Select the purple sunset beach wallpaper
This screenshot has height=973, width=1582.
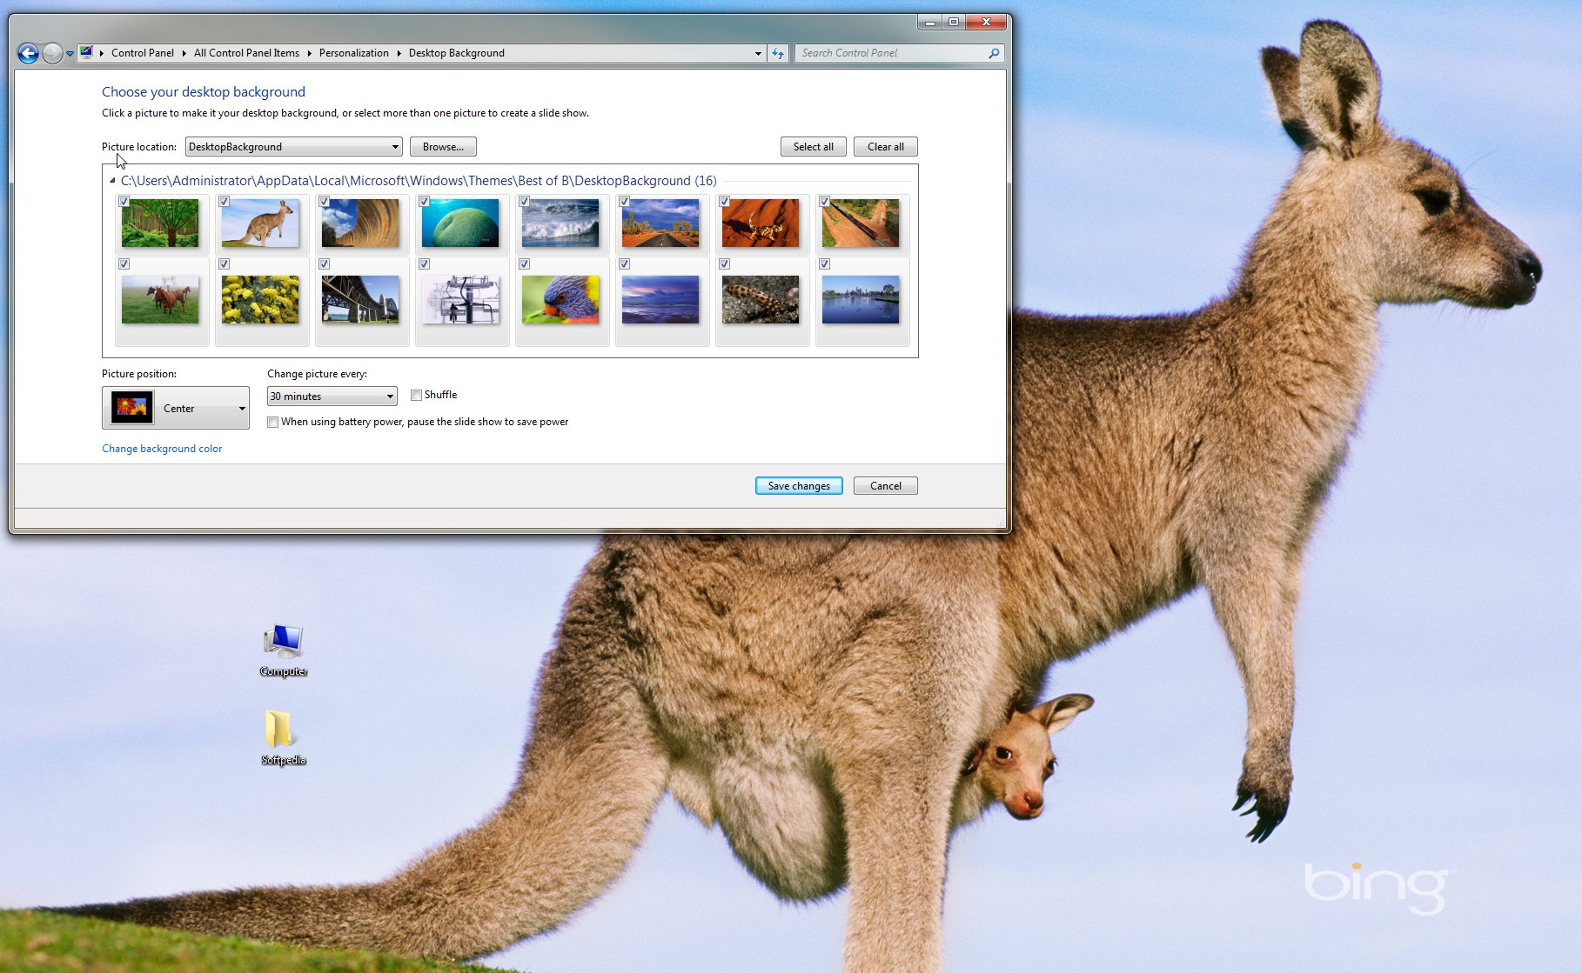tap(660, 300)
